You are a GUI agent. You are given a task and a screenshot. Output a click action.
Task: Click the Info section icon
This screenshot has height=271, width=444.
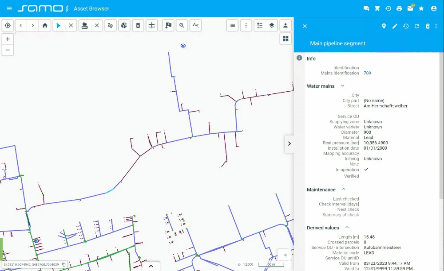pos(299,58)
